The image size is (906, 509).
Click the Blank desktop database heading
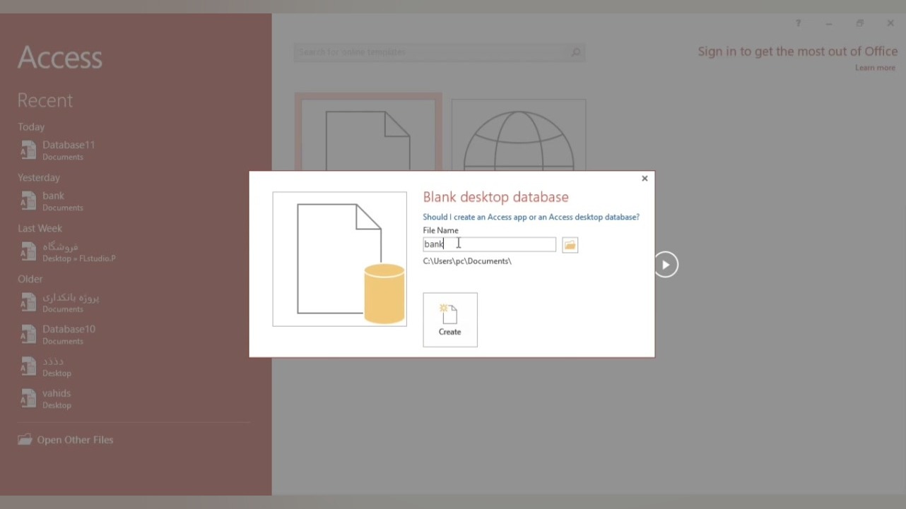pos(496,197)
